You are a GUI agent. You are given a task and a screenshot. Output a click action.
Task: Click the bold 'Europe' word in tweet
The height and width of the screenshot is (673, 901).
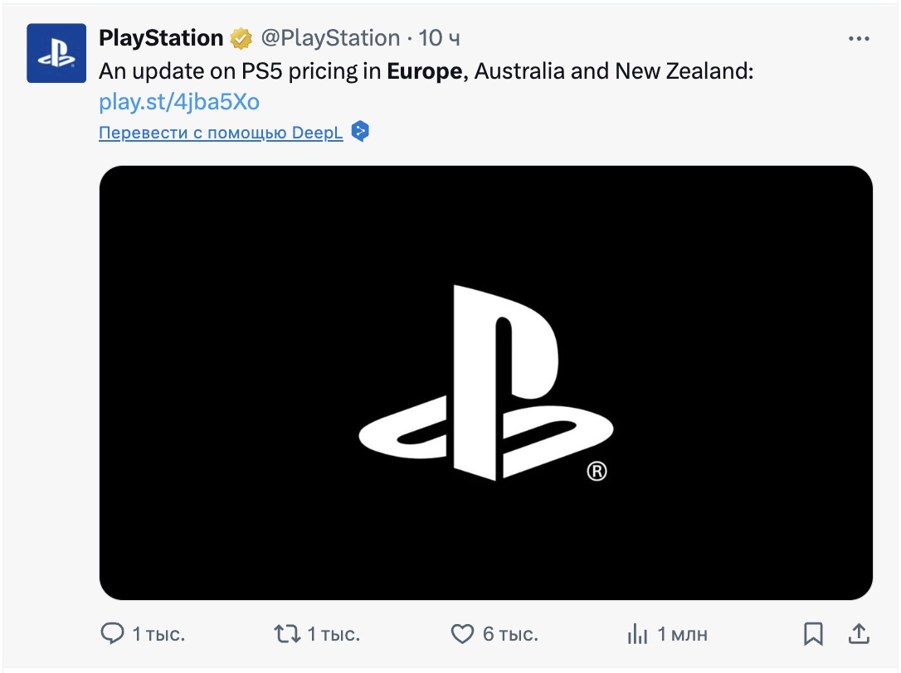[425, 71]
